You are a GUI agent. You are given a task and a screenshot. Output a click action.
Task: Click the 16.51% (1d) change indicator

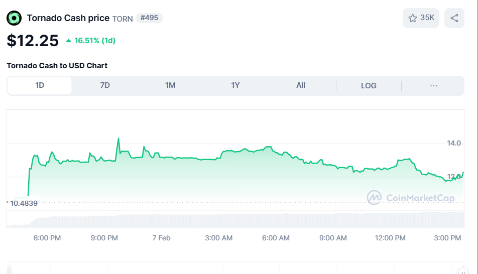91,41
